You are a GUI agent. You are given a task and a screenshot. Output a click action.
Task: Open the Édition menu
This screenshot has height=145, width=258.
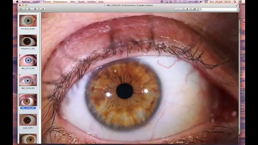point(47,2)
